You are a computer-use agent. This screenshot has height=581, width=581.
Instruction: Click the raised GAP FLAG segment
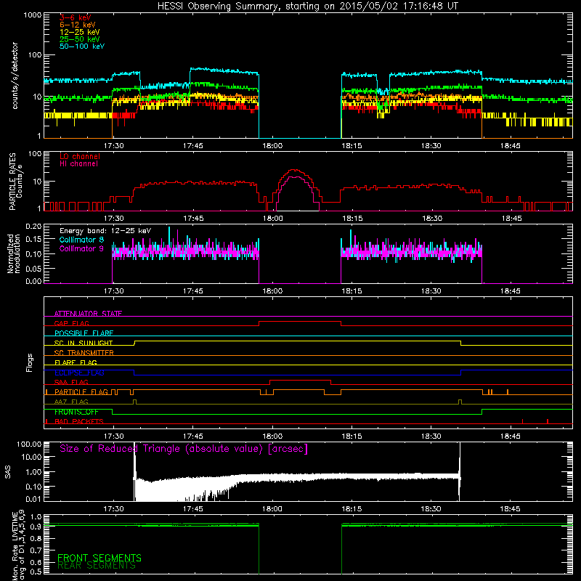pos(300,321)
